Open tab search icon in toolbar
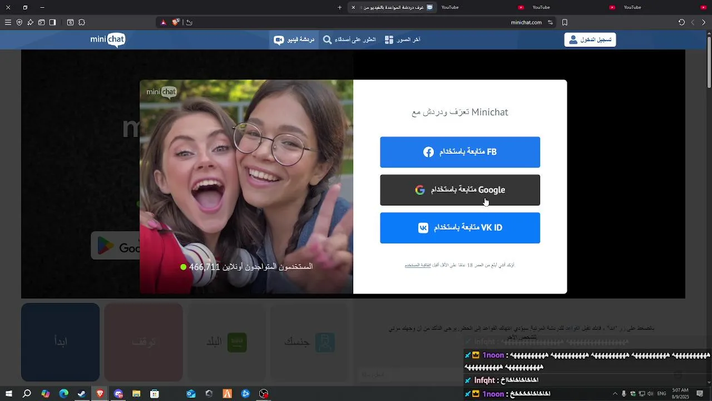Screen dimensions: 712x401 coord(70,22)
